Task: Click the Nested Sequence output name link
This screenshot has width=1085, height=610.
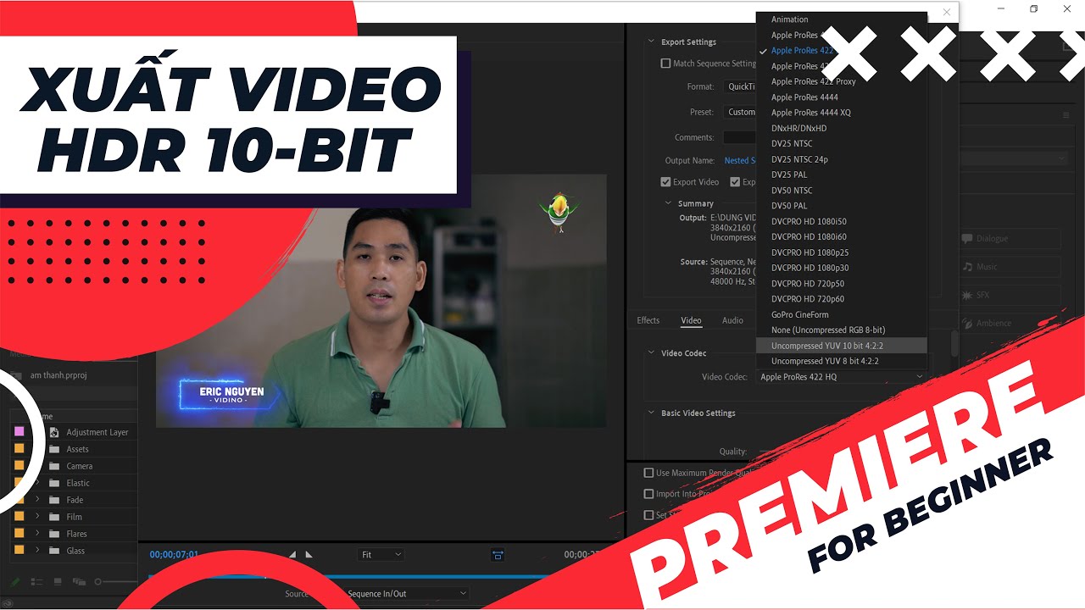Action: [x=740, y=160]
